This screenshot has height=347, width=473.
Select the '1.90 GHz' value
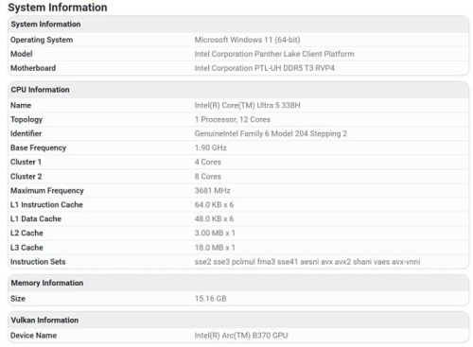click(211, 147)
